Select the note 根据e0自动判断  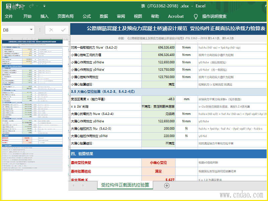click(208, 163)
